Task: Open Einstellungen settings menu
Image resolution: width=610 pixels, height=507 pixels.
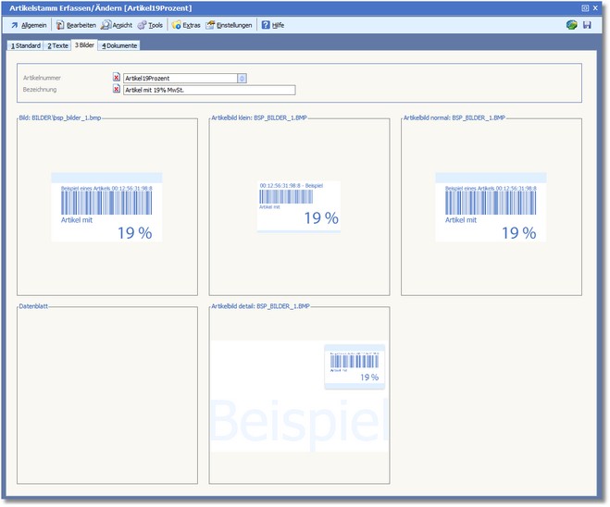Action: click(229, 25)
